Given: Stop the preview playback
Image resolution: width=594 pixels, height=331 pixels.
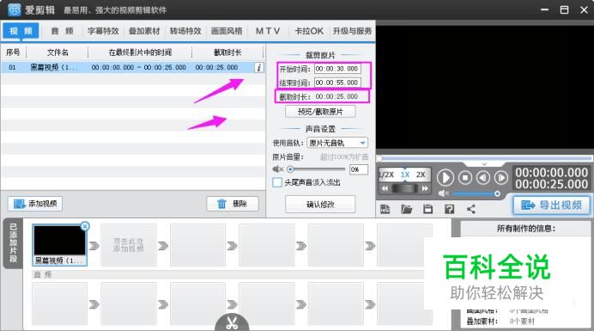Looking at the screenshot, I should tap(465, 178).
